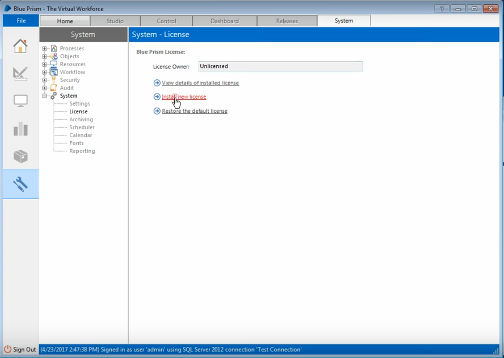Click the signed-in status bar message
Image resolution: width=504 pixels, height=358 pixels.
pyautogui.click(x=171, y=349)
